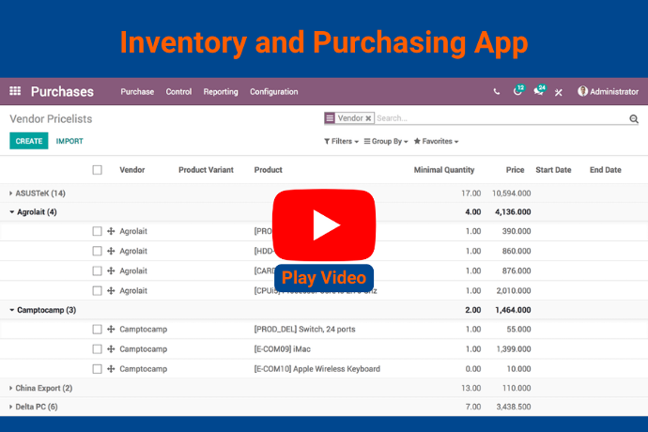Sort by the End Date column header
The height and width of the screenshot is (432, 648).
point(606,170)
